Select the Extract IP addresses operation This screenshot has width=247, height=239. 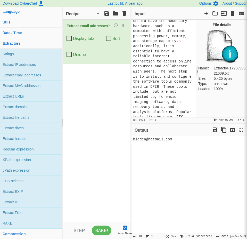point(31,65)
